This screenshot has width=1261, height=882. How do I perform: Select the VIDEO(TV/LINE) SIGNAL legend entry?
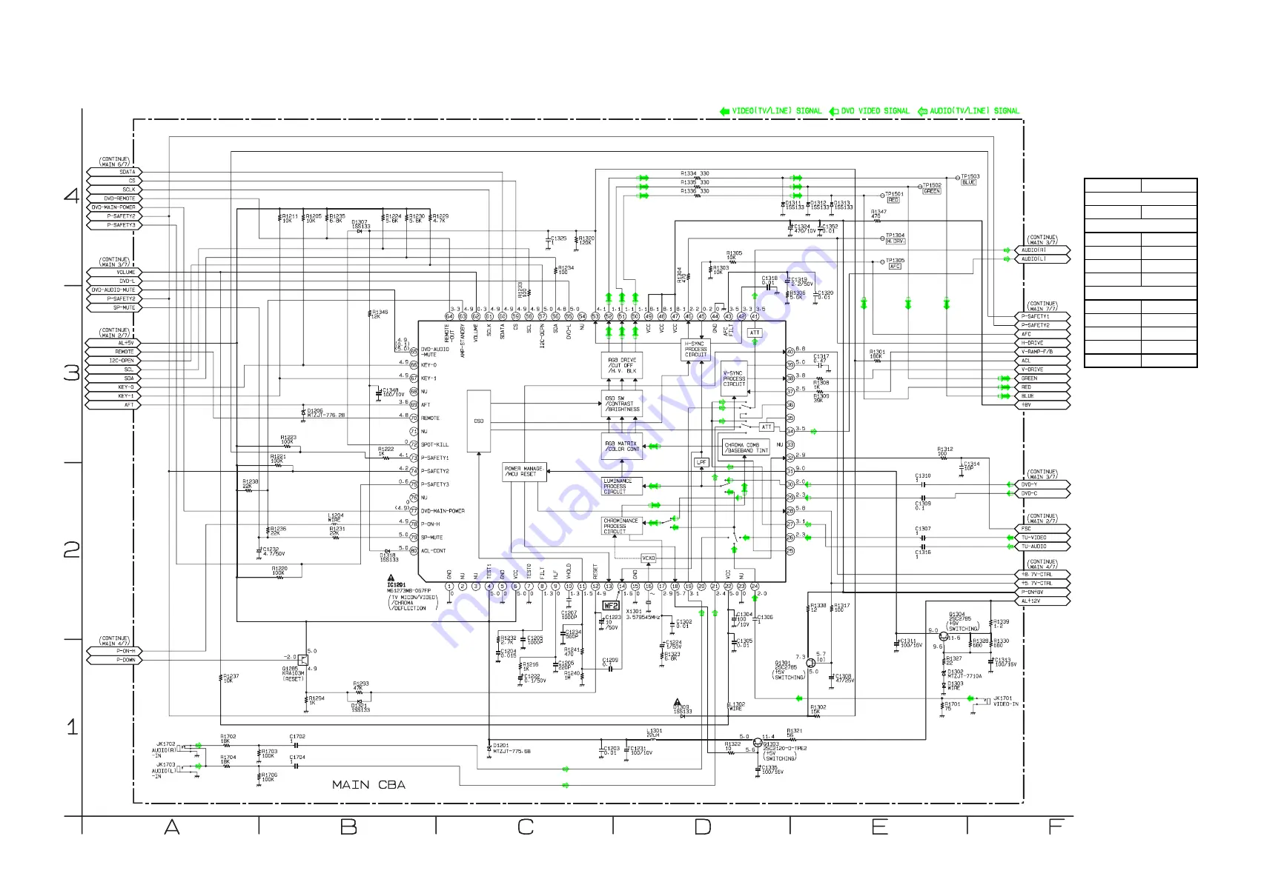point(770,111)
